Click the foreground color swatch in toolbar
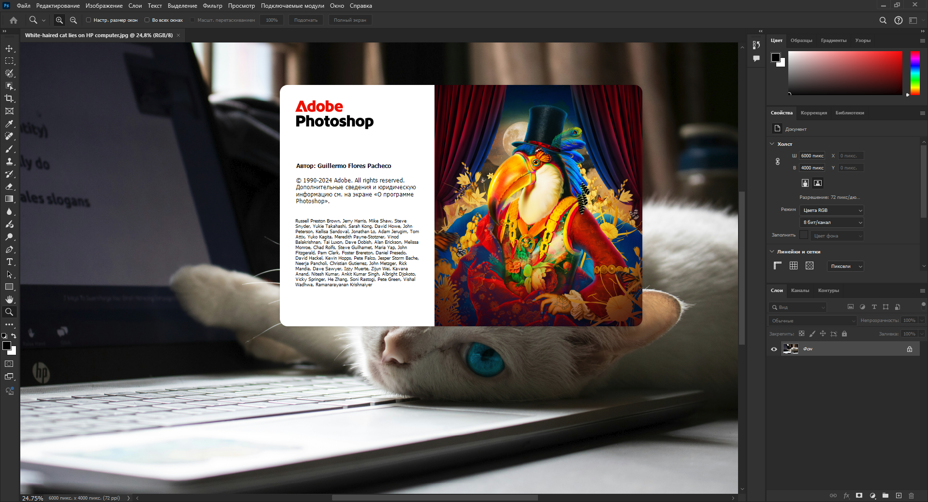This screenshot has height=502, width=928. (x=7, y=346)
